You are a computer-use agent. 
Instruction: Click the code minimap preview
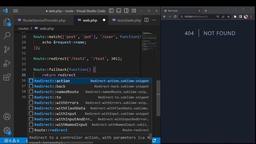149,41
